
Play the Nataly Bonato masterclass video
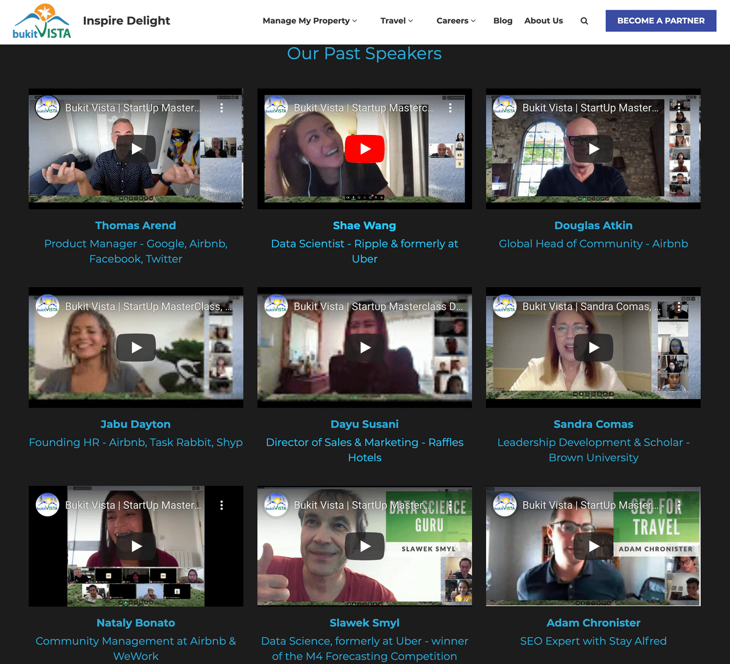136,546
